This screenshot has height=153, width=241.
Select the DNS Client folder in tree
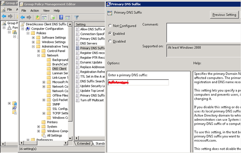59,69
